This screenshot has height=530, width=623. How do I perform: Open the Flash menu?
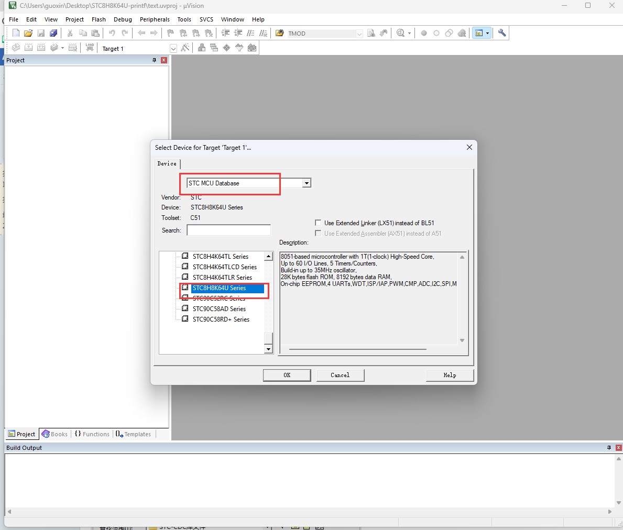pyautogui.click(x=99, y=19)
